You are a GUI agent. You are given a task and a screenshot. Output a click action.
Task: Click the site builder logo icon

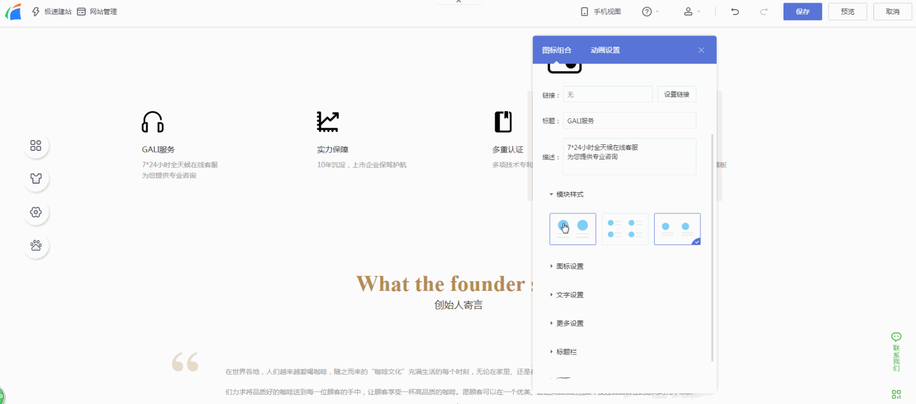pos(13,11)
